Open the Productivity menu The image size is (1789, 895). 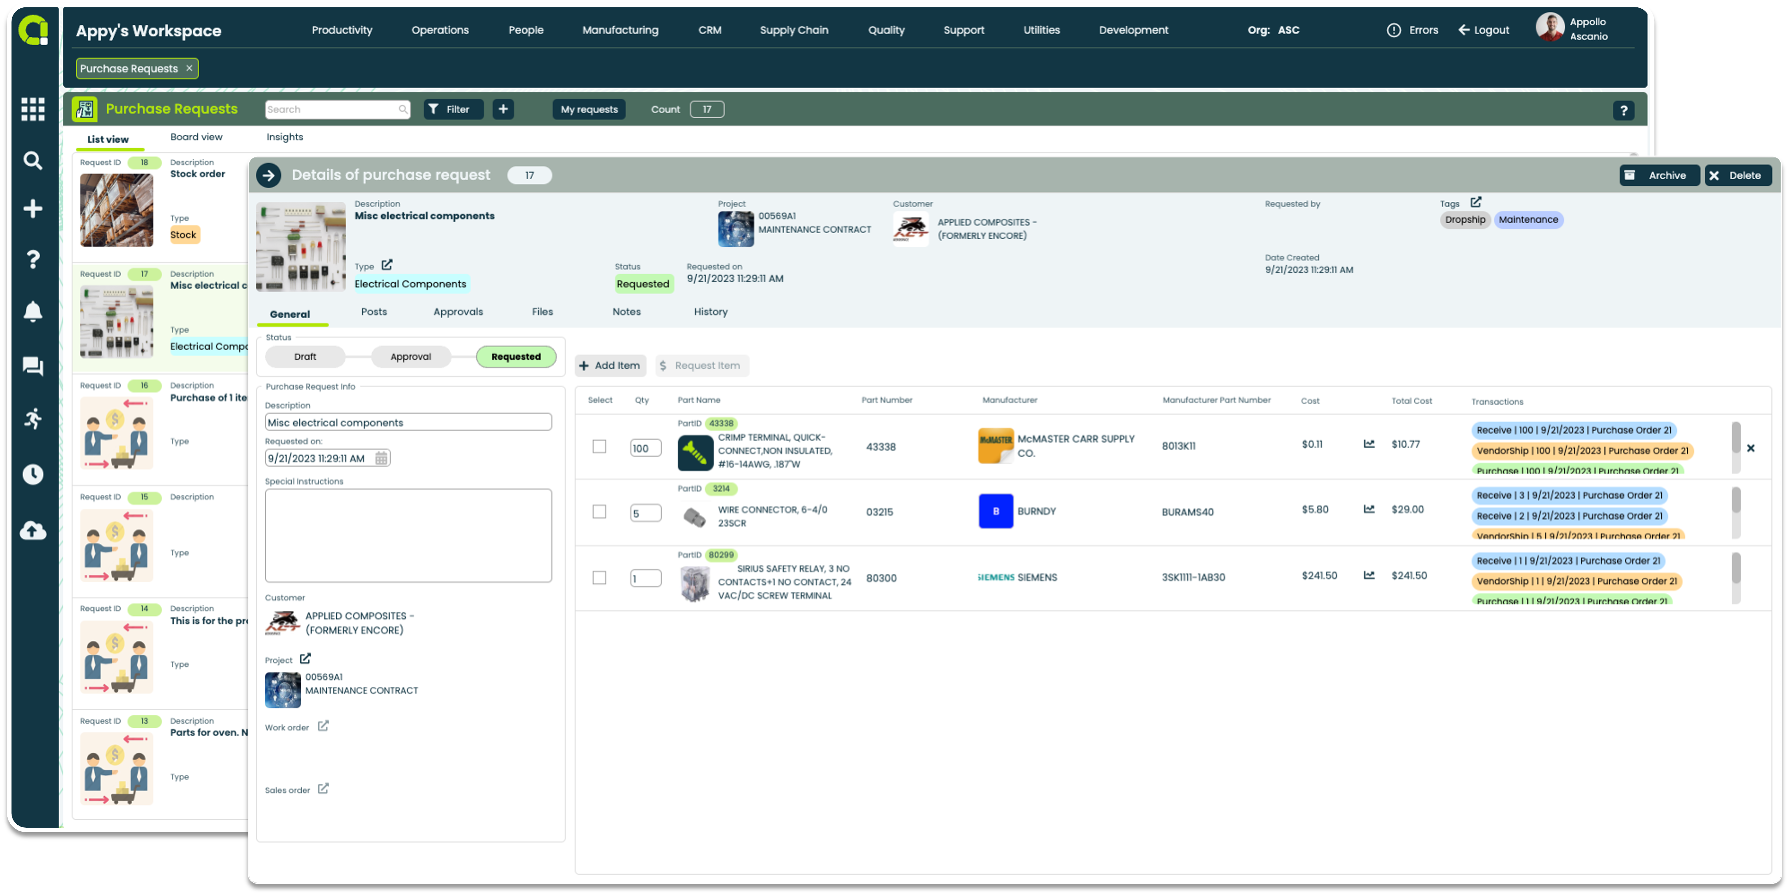342,30
